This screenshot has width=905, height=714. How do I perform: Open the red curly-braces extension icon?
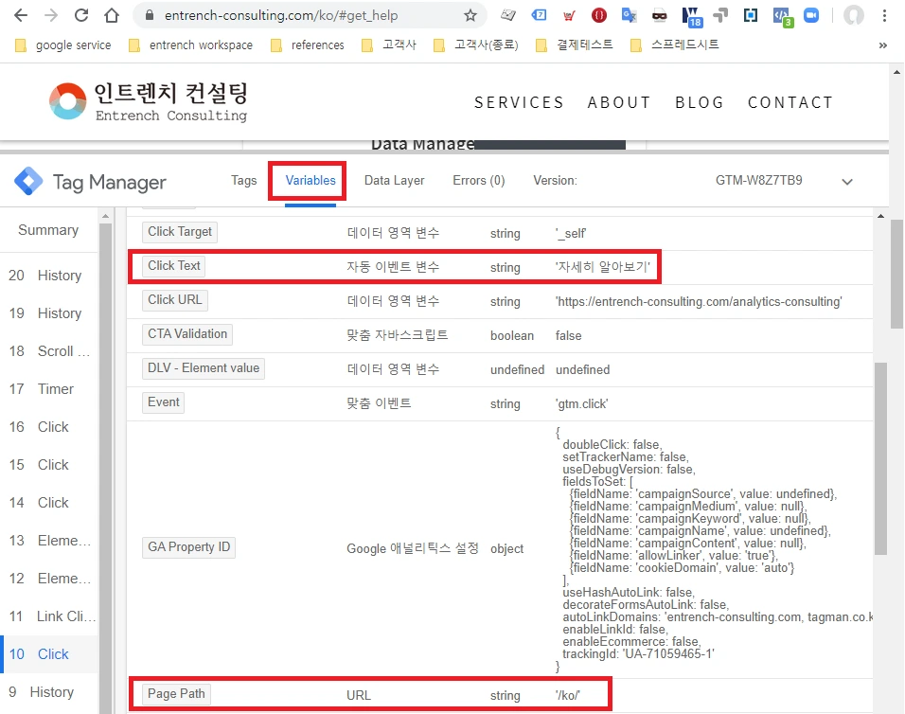coord(599,15)
